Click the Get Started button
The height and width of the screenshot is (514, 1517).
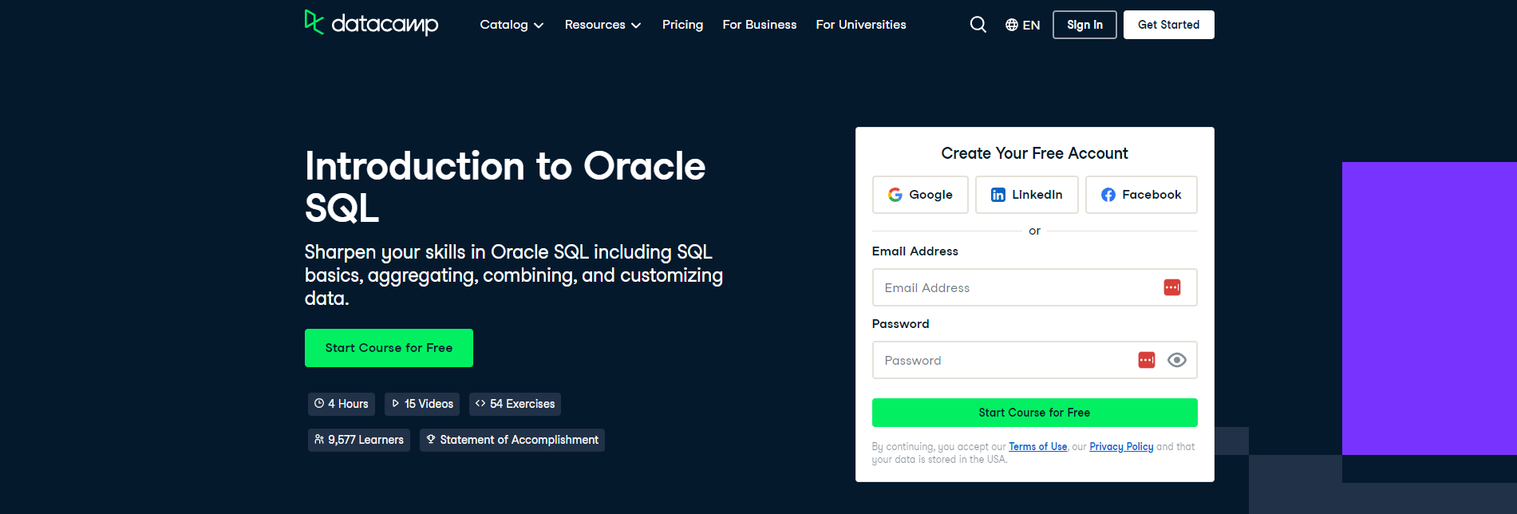coord(1168,25)
